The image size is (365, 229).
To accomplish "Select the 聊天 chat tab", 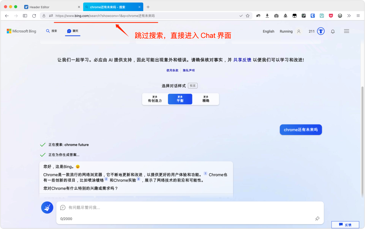I will click(73, 31).
